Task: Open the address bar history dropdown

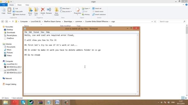Action: (152, 21)
